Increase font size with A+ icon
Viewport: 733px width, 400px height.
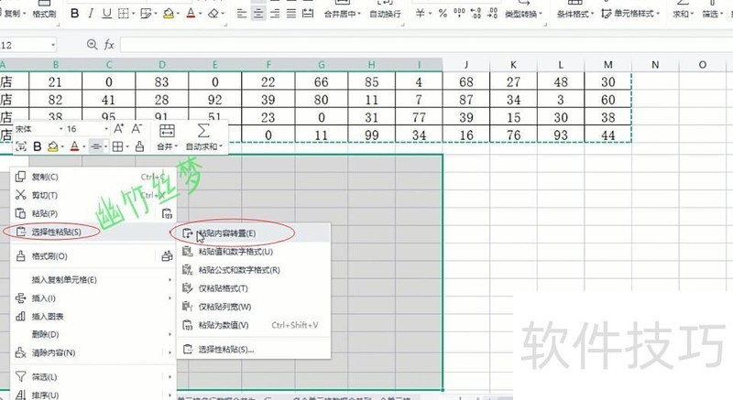pyautogui.click(x=119, y=129)
